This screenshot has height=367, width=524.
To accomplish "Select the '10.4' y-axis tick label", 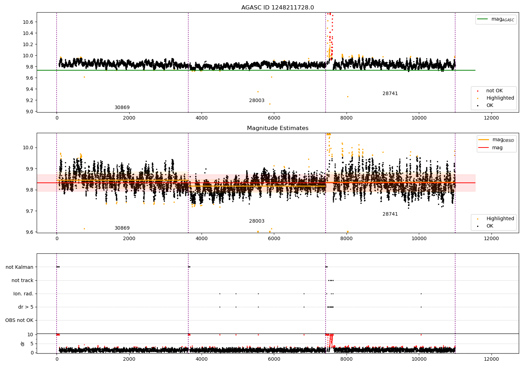I will pyautogui.click(x=28, y=33).
